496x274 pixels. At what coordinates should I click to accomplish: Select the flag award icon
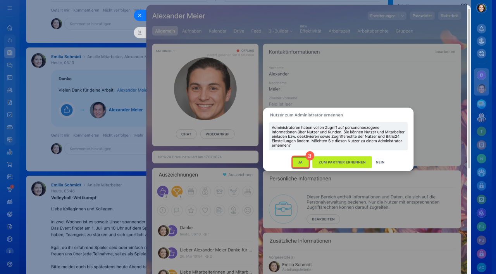(x=177, y=210)
